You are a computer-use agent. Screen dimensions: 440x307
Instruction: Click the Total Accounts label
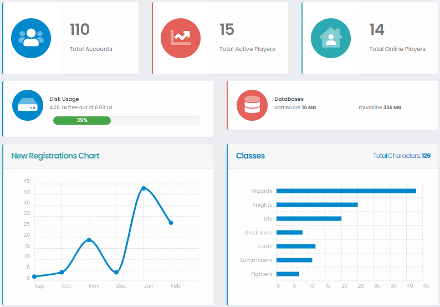(91, 49)
